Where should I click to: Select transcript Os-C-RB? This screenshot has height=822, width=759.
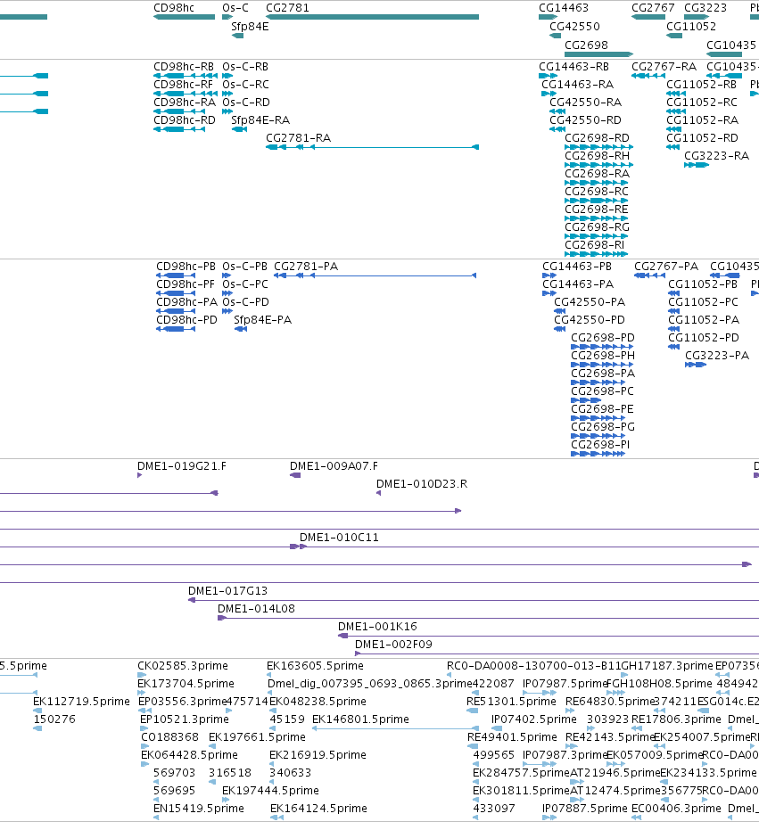tap(227, 76)
